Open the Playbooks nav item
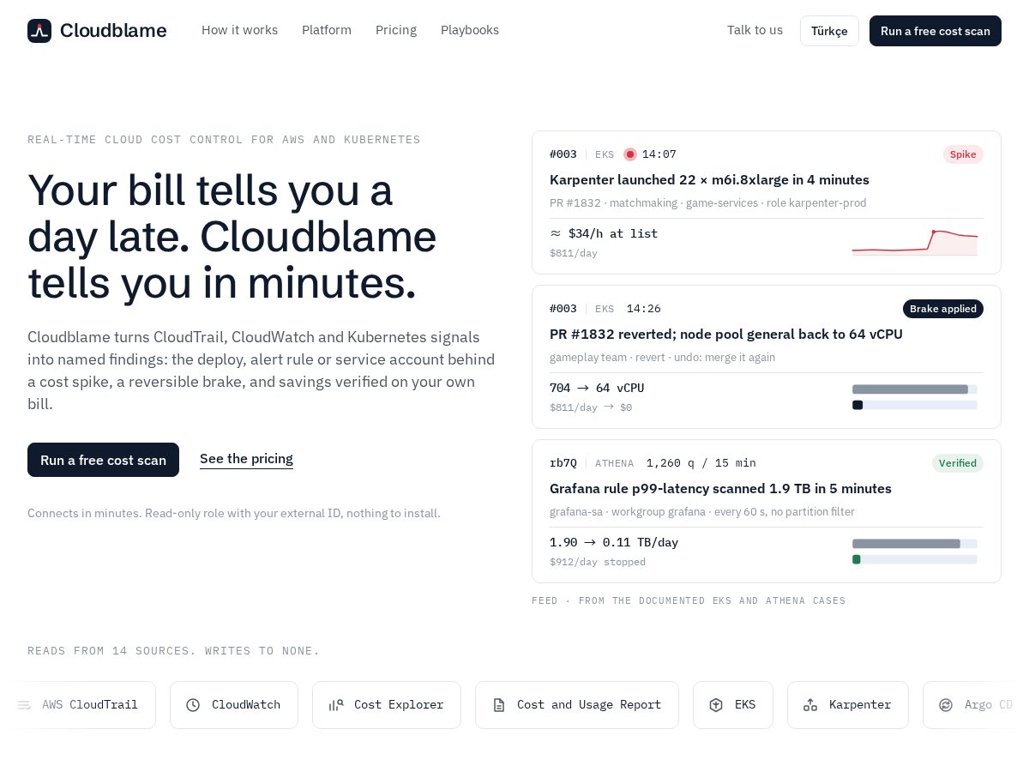Image resolution: width=1029 pixels, height=772 pixels. [470, 30]
